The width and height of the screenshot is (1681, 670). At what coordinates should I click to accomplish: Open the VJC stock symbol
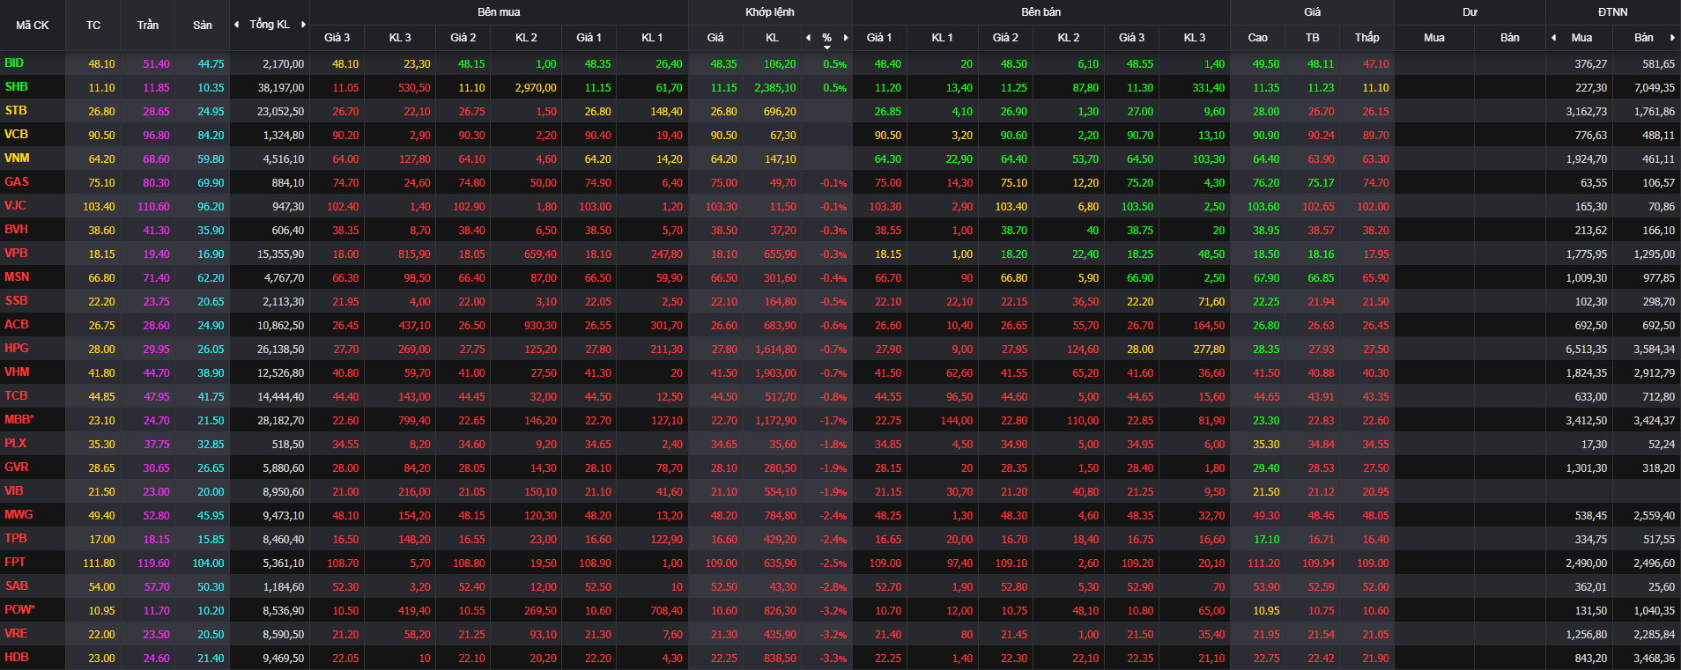pos(15,206)
